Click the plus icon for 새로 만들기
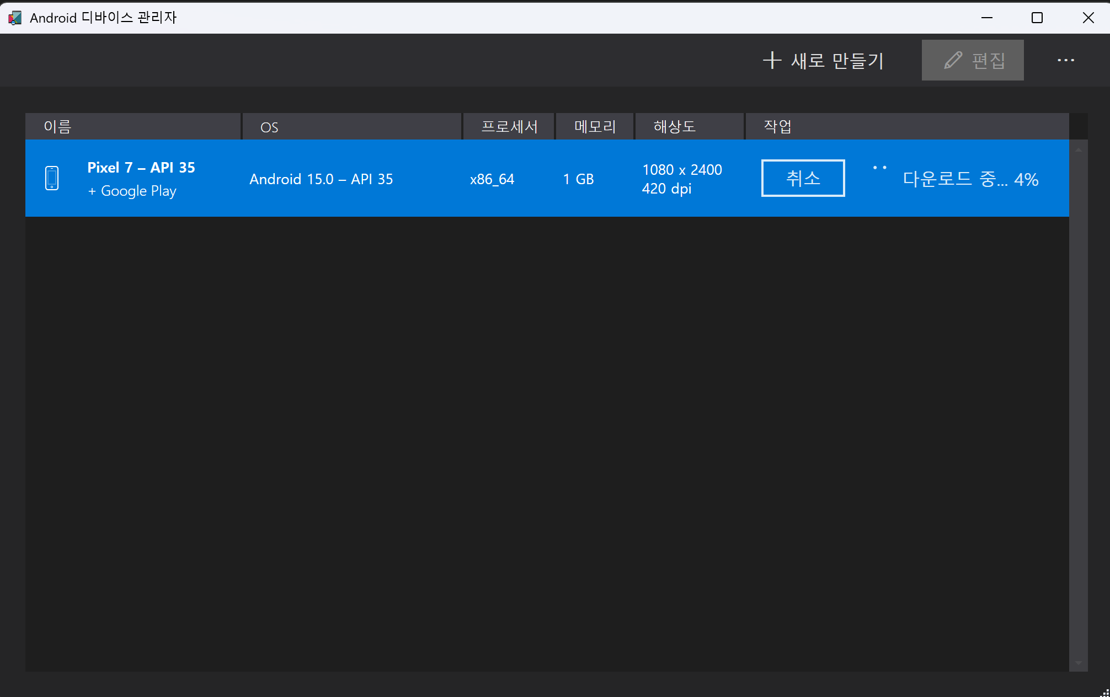Screen dimensions: 1110x697 772,60
